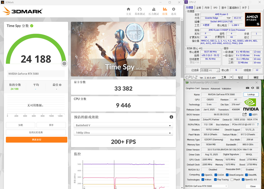Toggle the Ray Tracing checkbox
Viewport: 264px width, 189px height.
[x=216, y=179]
